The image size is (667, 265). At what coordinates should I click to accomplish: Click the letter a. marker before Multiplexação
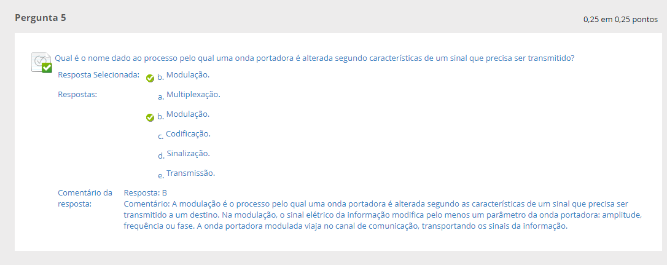[161, 97]
